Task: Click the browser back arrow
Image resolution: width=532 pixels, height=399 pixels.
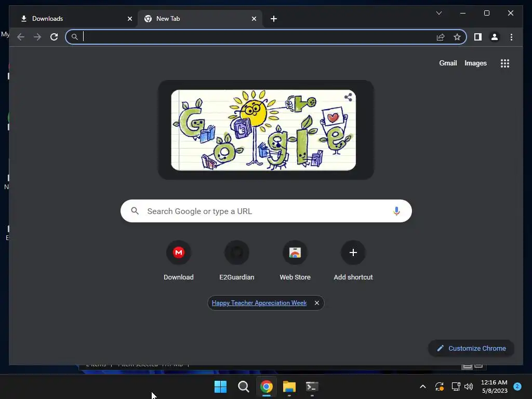Action: [21, 37]
